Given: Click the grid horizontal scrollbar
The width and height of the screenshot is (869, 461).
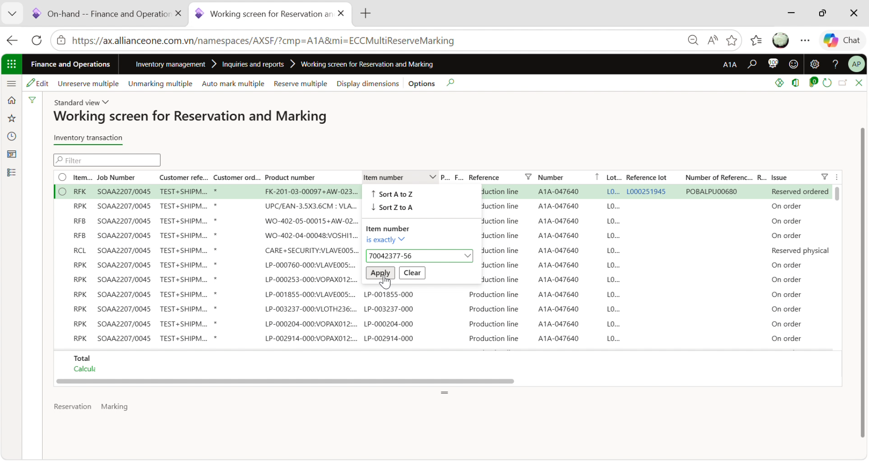Looking at the screenshot, I should pyautogui.click(x=285, y=381).
